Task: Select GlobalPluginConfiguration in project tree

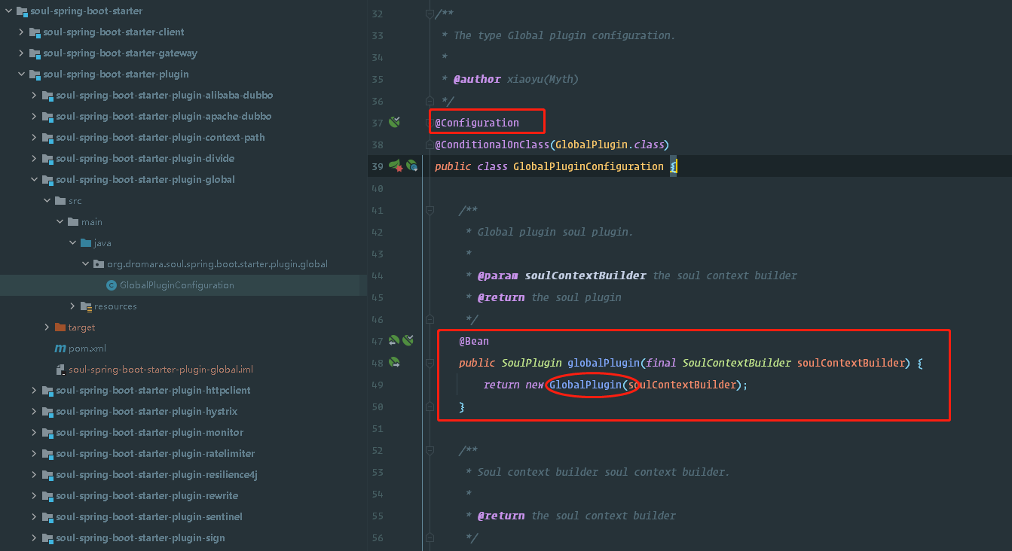Action: click(176, 285)
